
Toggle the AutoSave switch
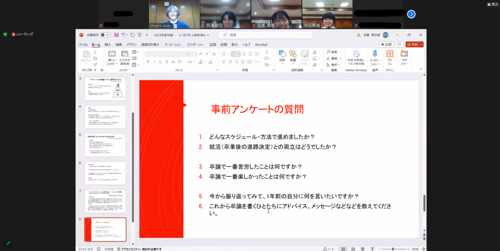click(x=106, y=35)
